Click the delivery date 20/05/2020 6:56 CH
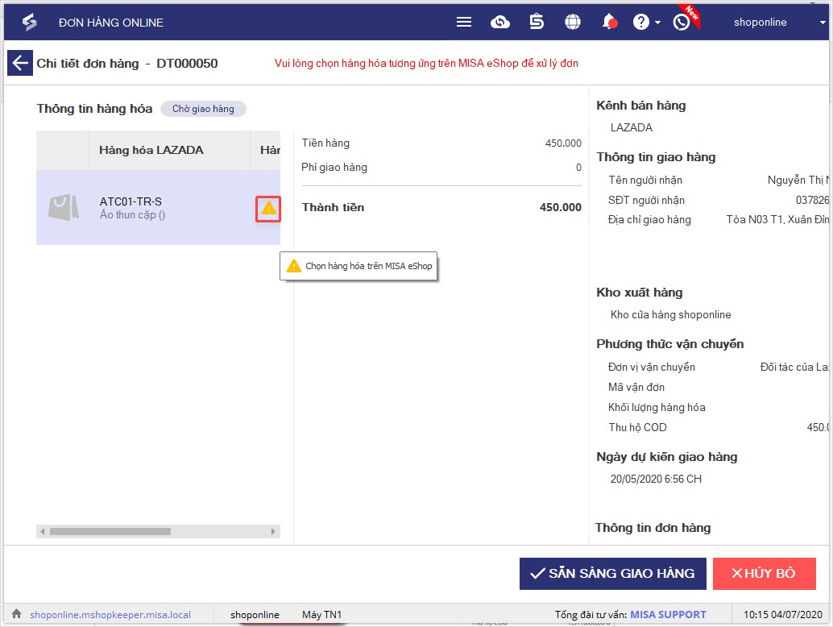833x627 pixels. pyautogui.click(x=656, y=479)
